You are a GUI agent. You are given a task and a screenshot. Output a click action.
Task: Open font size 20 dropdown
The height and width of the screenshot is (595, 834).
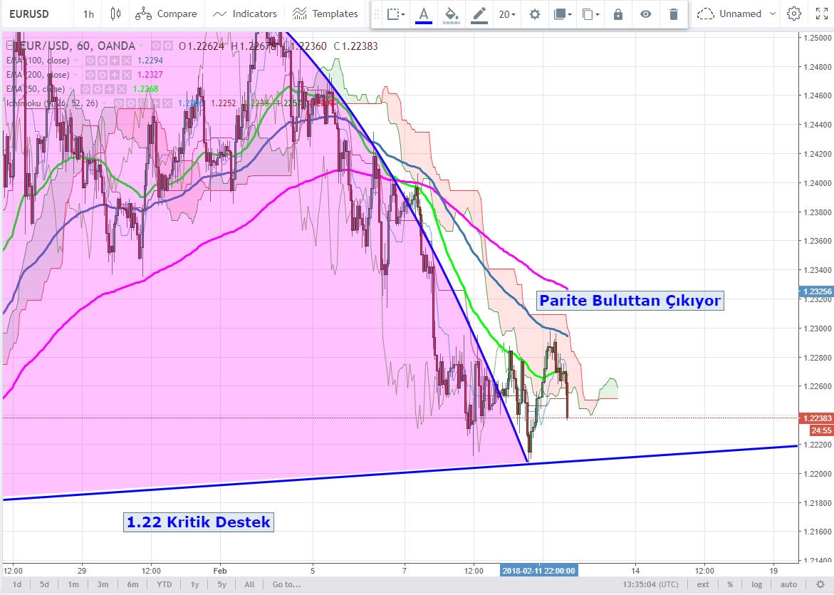click(x=507, y=14)
